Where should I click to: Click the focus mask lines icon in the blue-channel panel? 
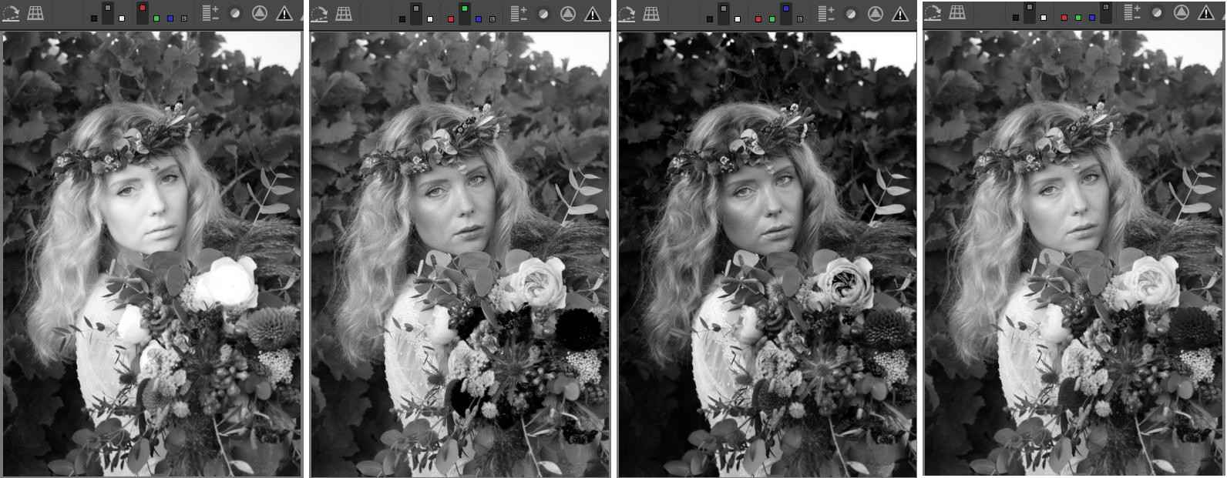[x=825, y=14]
